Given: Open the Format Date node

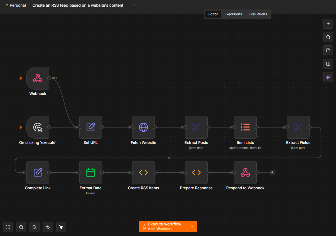Looking at the screenshot, I should 91,173.
